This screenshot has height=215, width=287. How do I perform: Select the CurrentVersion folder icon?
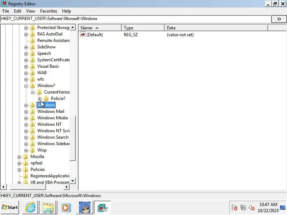pyautogui.click(x=39, y=92)
